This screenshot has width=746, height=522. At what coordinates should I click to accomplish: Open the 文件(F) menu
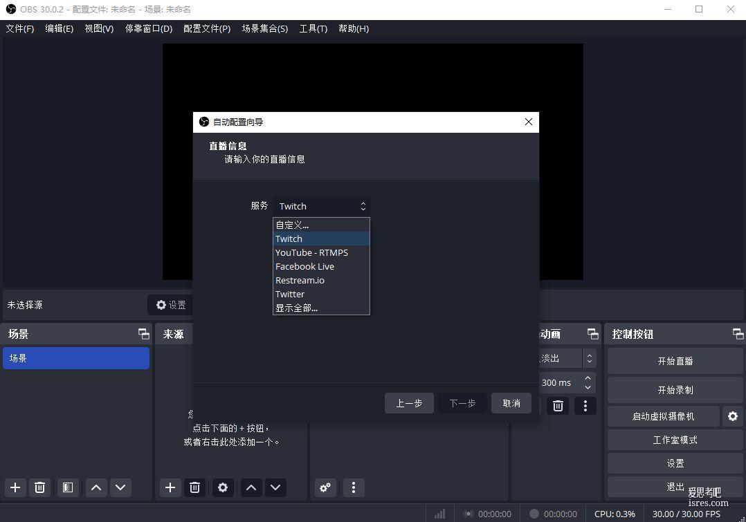[x=20, y=28]
